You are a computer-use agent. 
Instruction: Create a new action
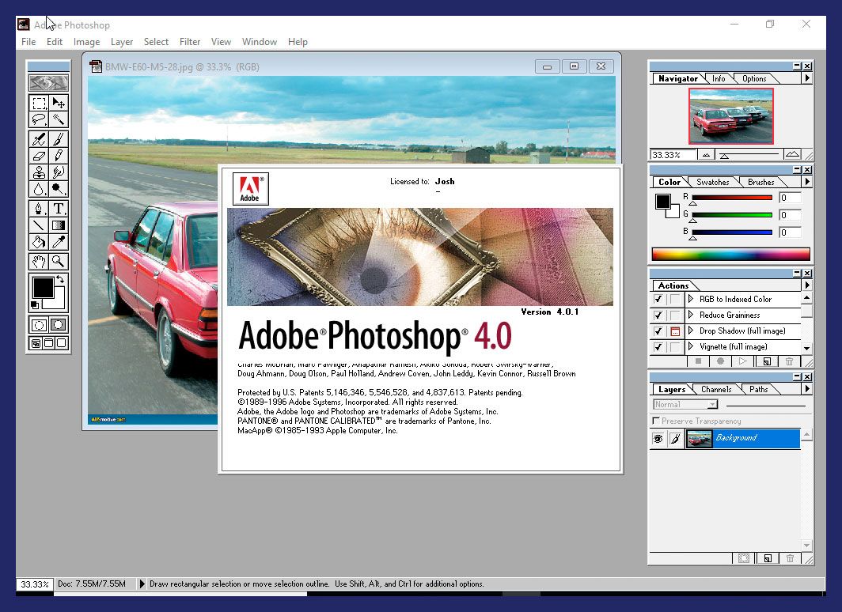767,361
